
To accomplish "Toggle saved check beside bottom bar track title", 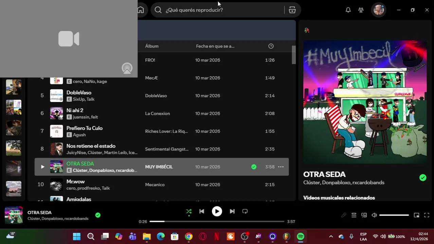I will click(x=98, y=215).
